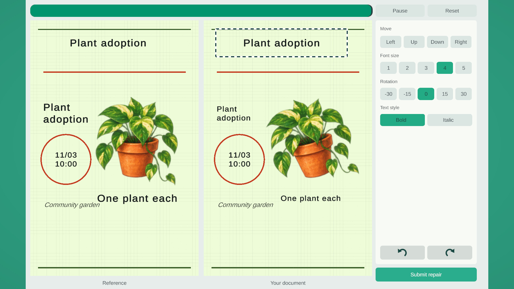This screenshot has width=514, height=289.
Task: Click the Reference title 'Plant adoption'
Action: [x=108, y=43]
